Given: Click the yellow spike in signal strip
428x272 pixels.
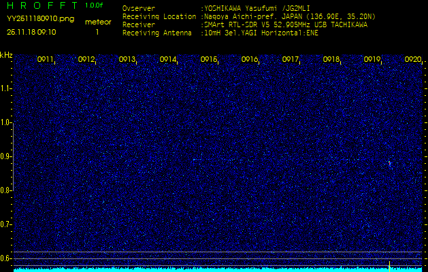Looking at the screenshot, I should coord(389,265).
